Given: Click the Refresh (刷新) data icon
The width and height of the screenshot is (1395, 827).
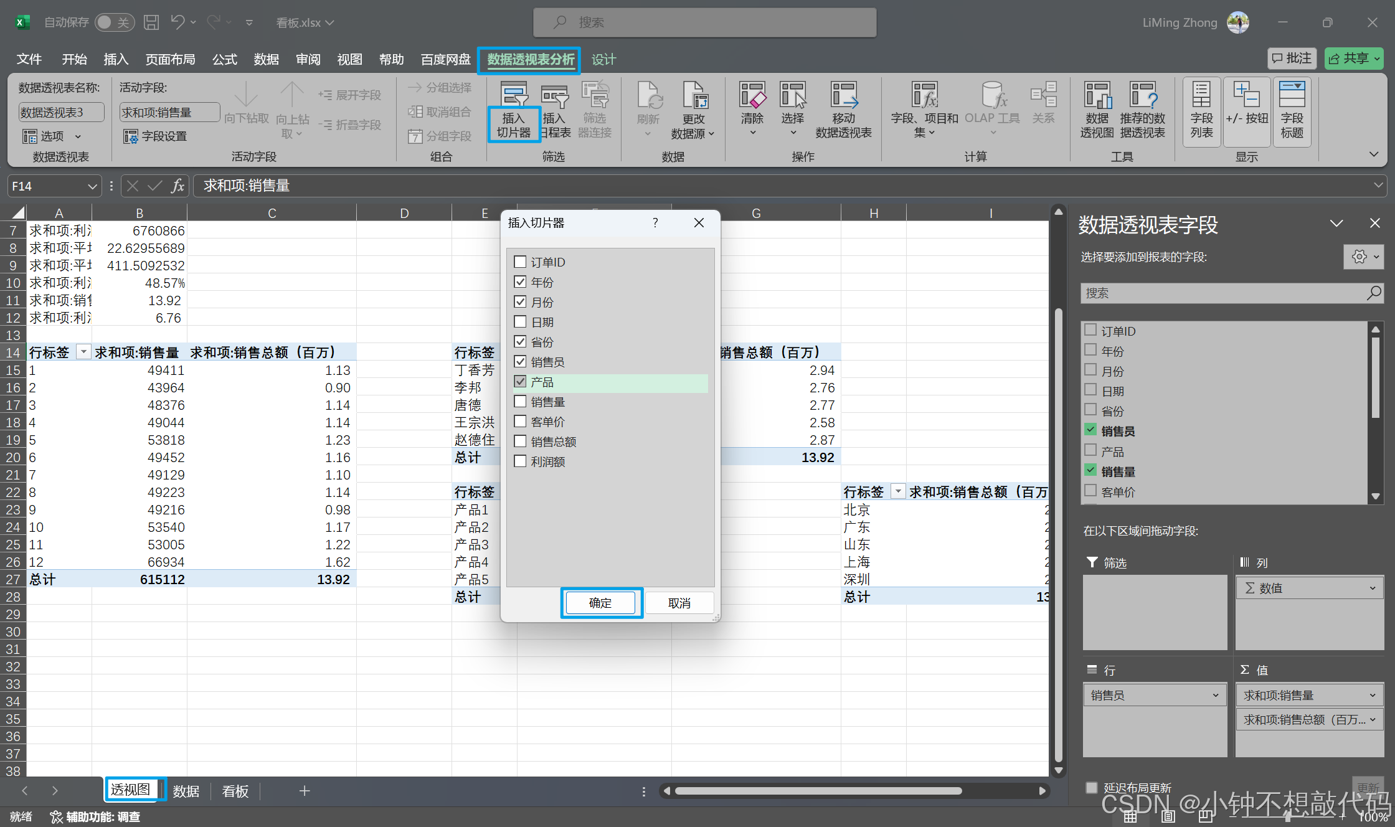Looking at the screenshot, I should [x=648, y=109].
